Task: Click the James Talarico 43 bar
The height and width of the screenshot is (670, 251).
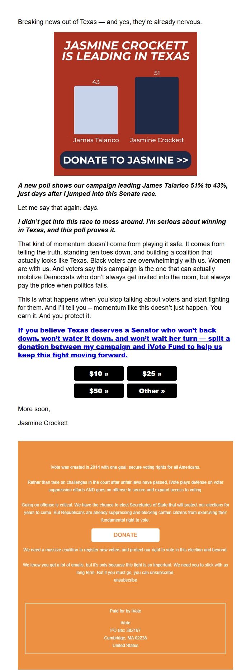Action: pos(96,110)
